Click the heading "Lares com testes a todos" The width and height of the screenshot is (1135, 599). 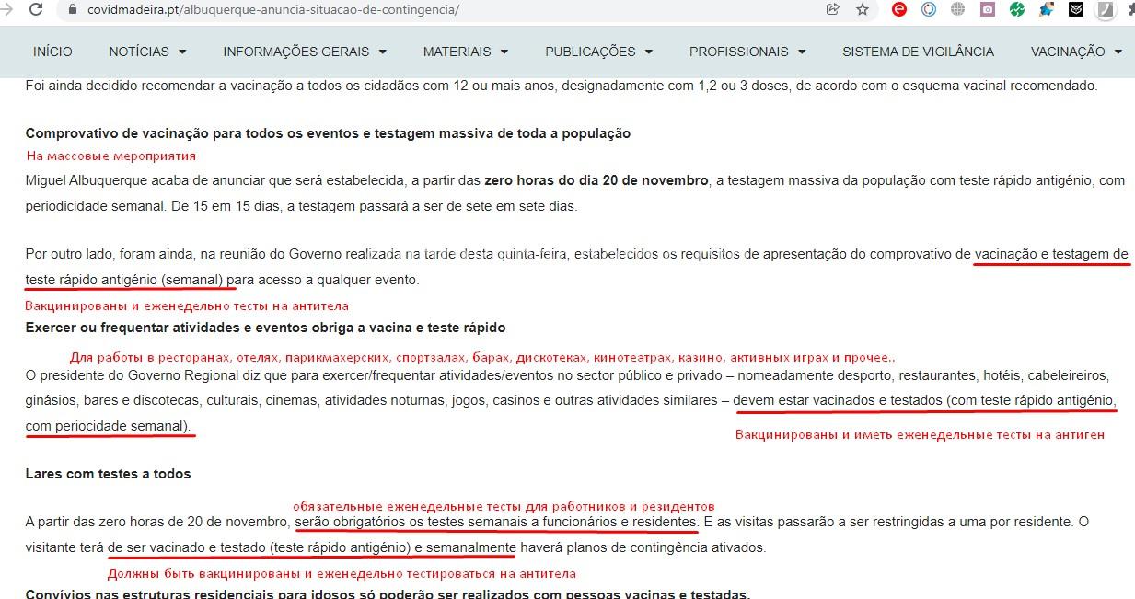click(x=108, y=474)
